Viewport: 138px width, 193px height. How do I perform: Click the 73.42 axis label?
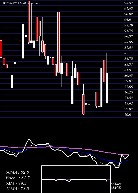point(129,103)
